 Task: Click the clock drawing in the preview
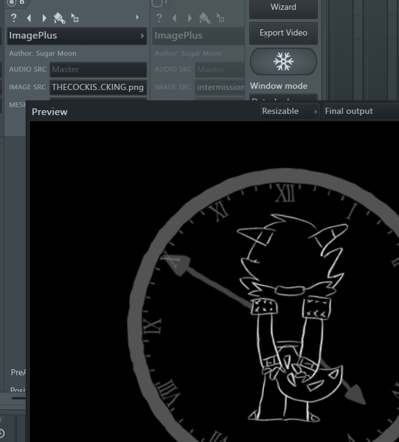[x=263, y=305]
